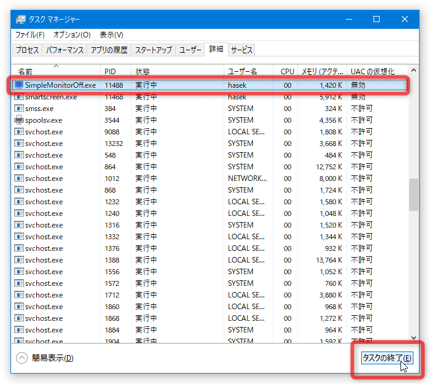The height and width of the screenshot is (384, 430).
Task: Click icon of svchost.exe PID 1572
Action: click(x=18, y=283)
